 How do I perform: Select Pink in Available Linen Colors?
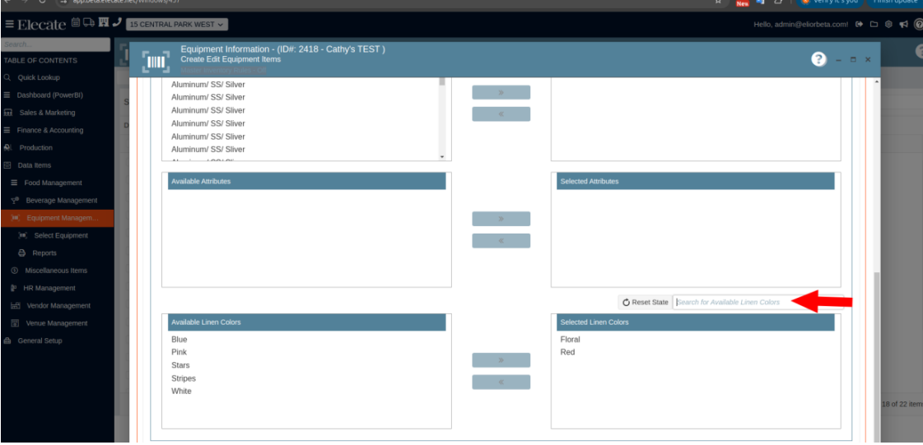coord(179,352)
